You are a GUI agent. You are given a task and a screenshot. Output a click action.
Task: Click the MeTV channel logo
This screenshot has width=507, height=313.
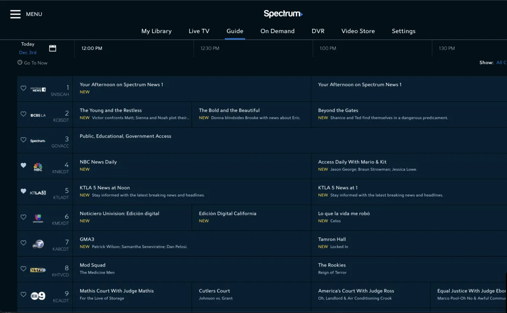coord(38,270)
